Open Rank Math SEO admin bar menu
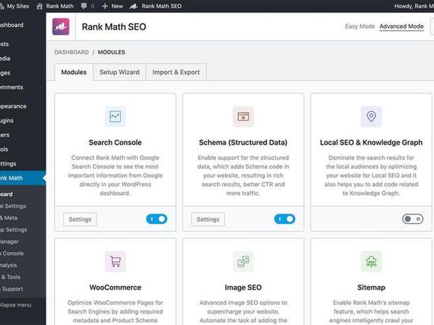 pyautogui.click(x=156, y=6)
